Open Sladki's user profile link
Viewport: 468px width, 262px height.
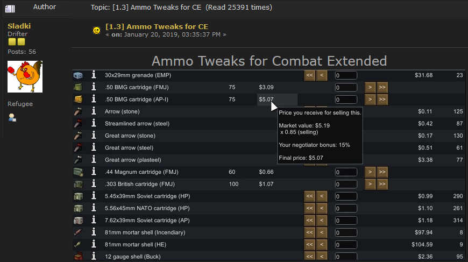pos(19,26)
